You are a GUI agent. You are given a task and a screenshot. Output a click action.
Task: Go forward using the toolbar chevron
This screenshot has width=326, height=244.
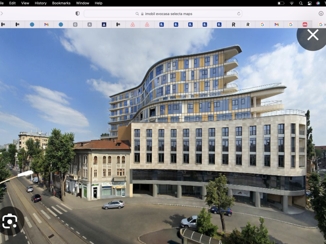pyautogui.click(x=2, y=13)
